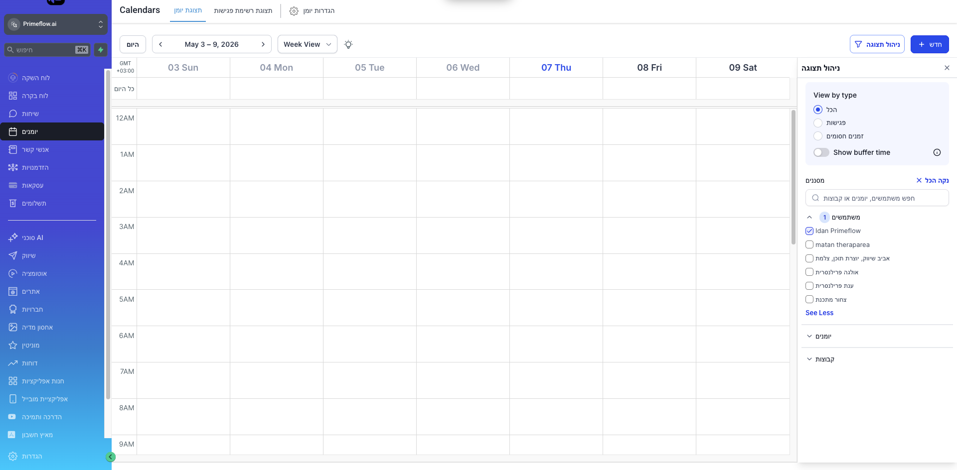Image resolution: width=957 pixels, height=470 pixels.
Task: Check the אולגה פרילנסרית checkbox
Action: point(809,272)
